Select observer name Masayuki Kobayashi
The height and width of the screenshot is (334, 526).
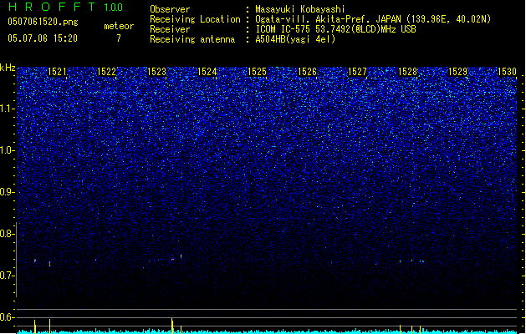300,9
